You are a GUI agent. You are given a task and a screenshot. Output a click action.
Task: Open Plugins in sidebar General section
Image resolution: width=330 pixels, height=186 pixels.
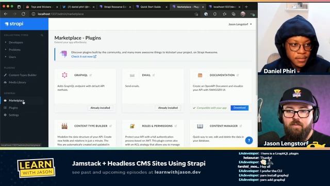point(13,108)
